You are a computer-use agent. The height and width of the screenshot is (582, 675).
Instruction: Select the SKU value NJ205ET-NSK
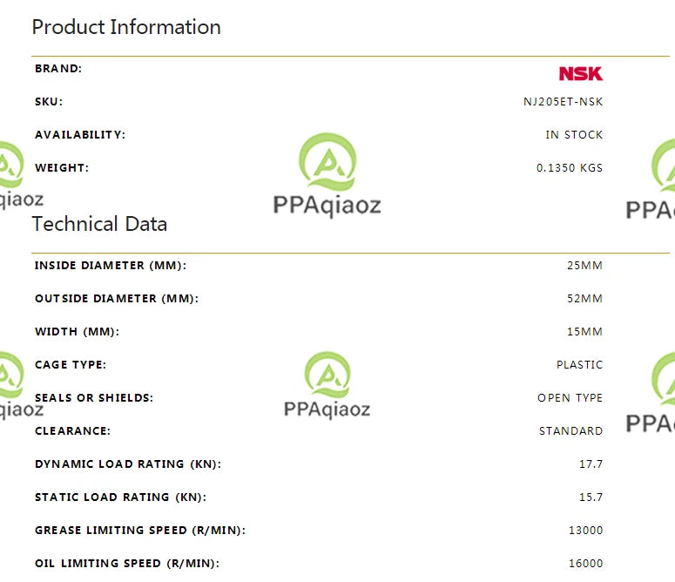(563, 102)
